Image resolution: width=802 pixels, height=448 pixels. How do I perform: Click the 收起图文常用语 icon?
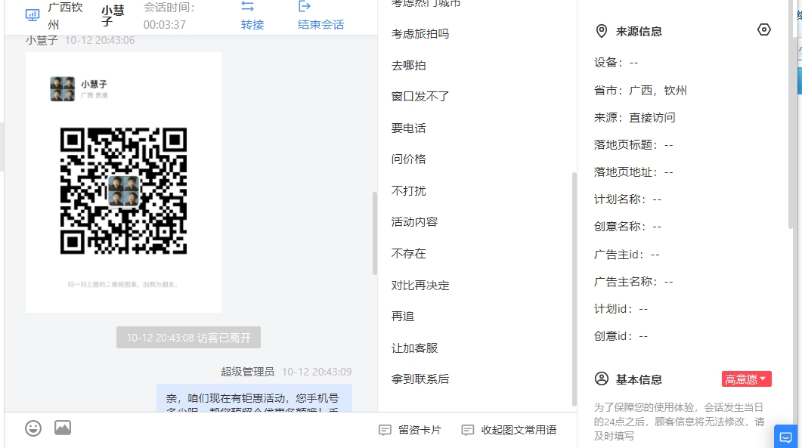[x=467, y=430]
